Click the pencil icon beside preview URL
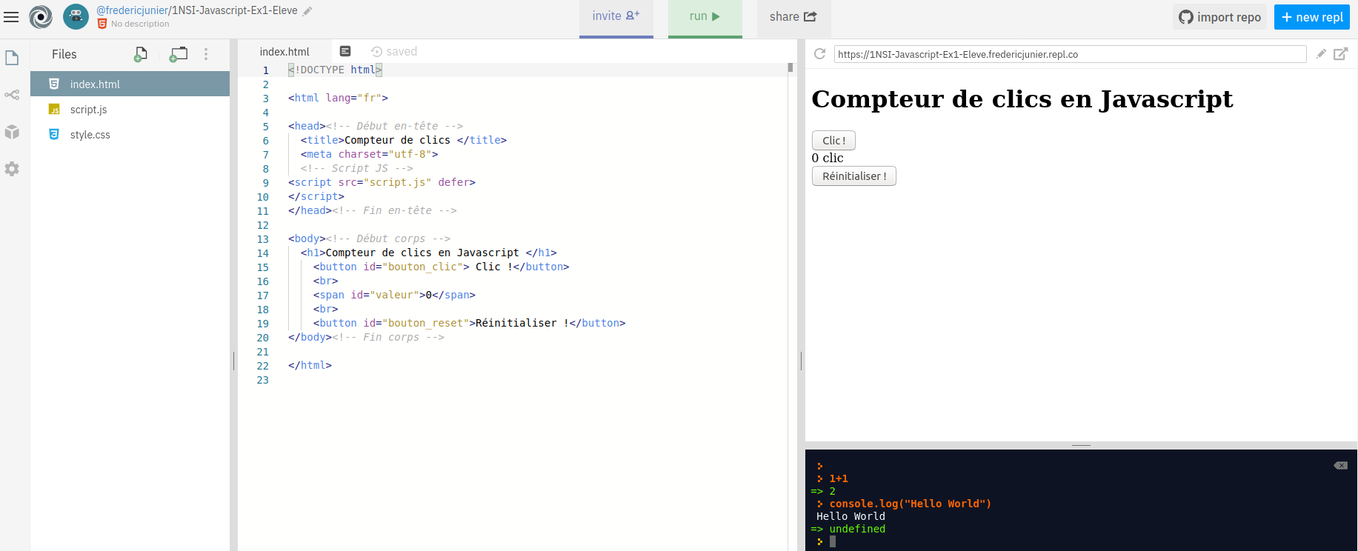 pos(1321,54)
